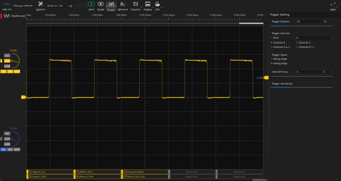Open the DSCope U3P100 device dropdown
This screenshot has height=181, width=341.
click(x=24, y=6)
